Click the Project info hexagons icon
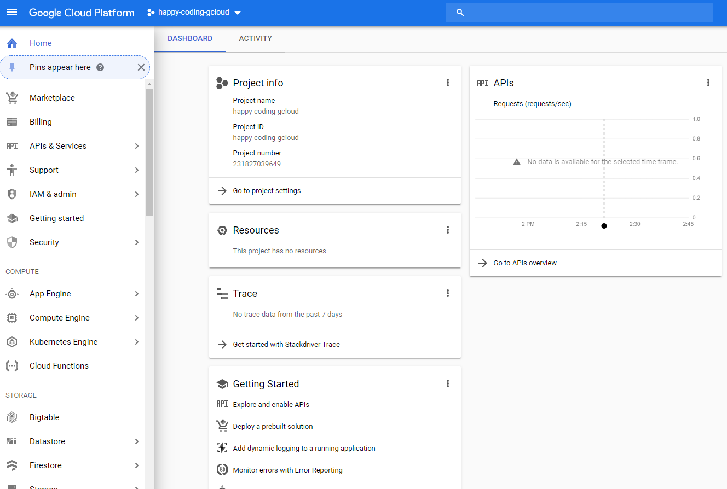Viewport: 727px width, 489px height. (222, 83)
